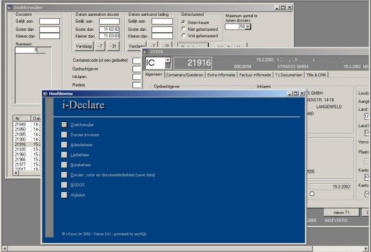This screenshot has width=371, height=252.
Task: Close the Hoofdmenu window
Action: [302, 93]
